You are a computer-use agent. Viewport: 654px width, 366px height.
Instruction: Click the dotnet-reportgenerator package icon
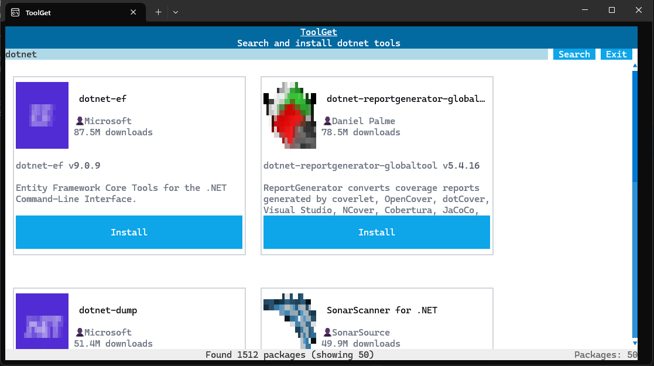coord(290,115)
